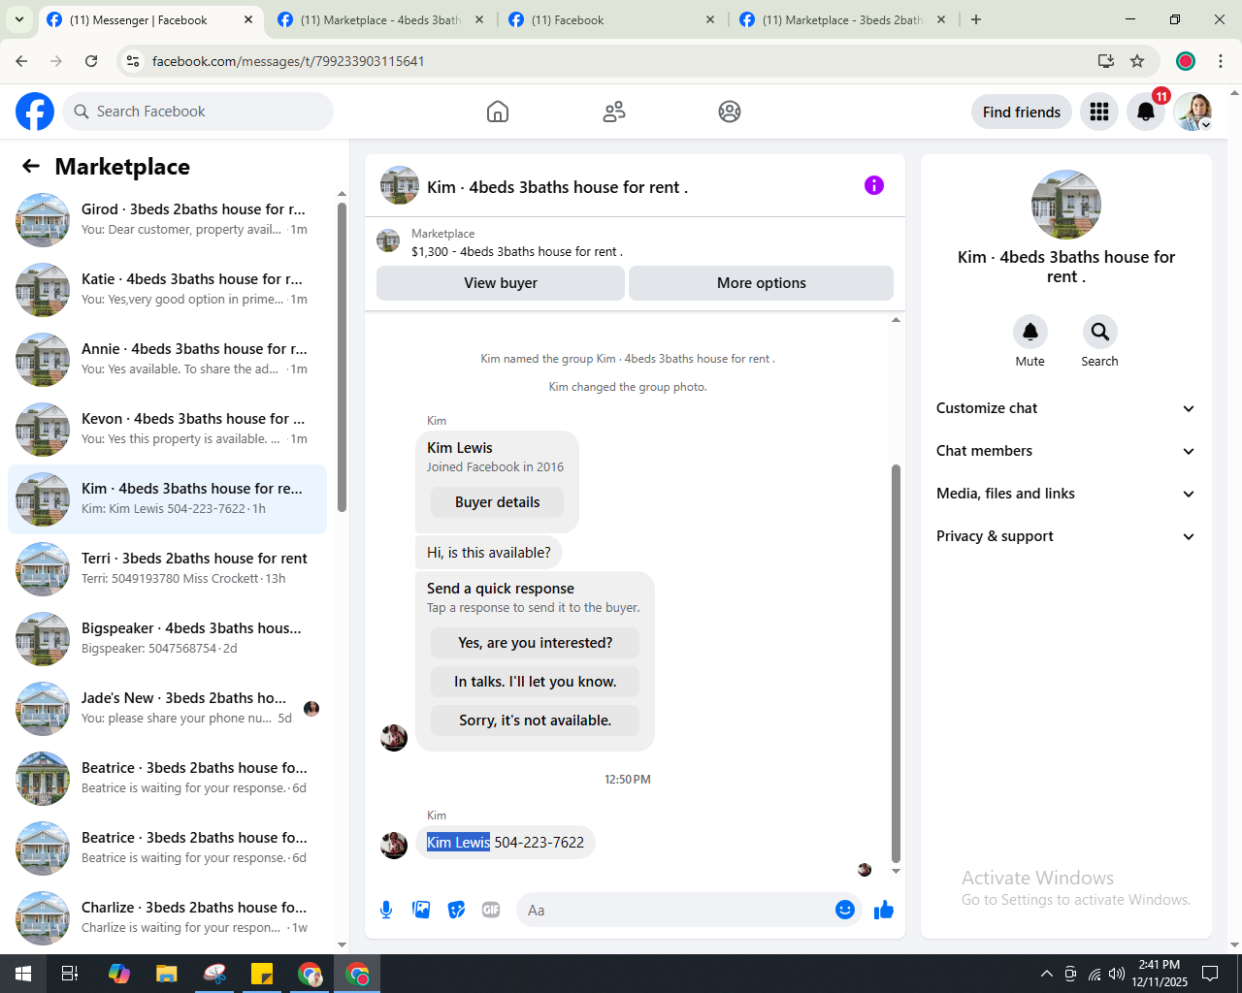
Task: Open Jade's New 3beds 2baths conversation
Action: (x=167, y=708)
